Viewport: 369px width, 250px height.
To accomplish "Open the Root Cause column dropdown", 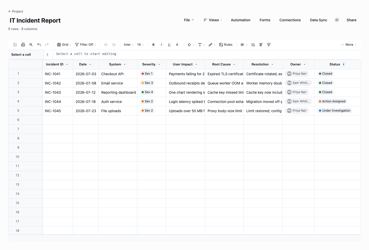I will 234,64.
